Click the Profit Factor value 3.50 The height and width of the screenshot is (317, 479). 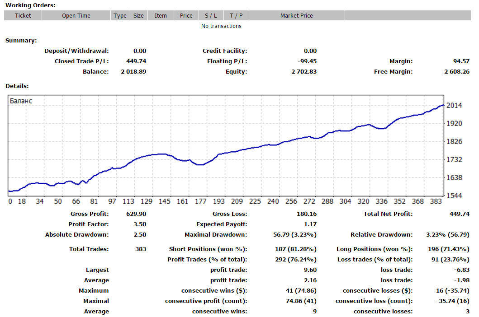point(140,224)
